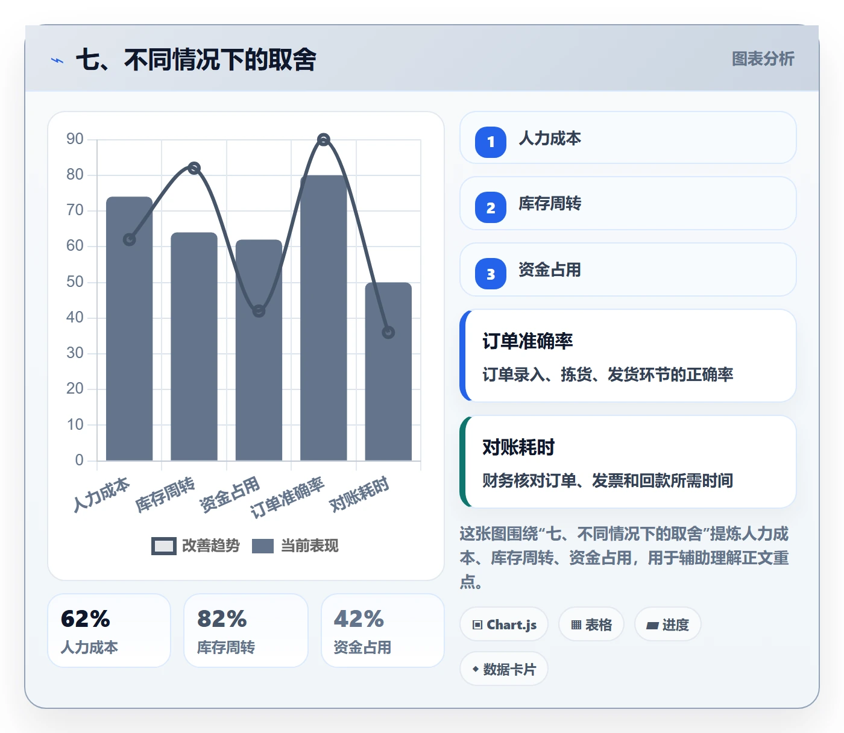Click the number 2 badge for 库存周转
Screen dimensions: 844x733
491,207
